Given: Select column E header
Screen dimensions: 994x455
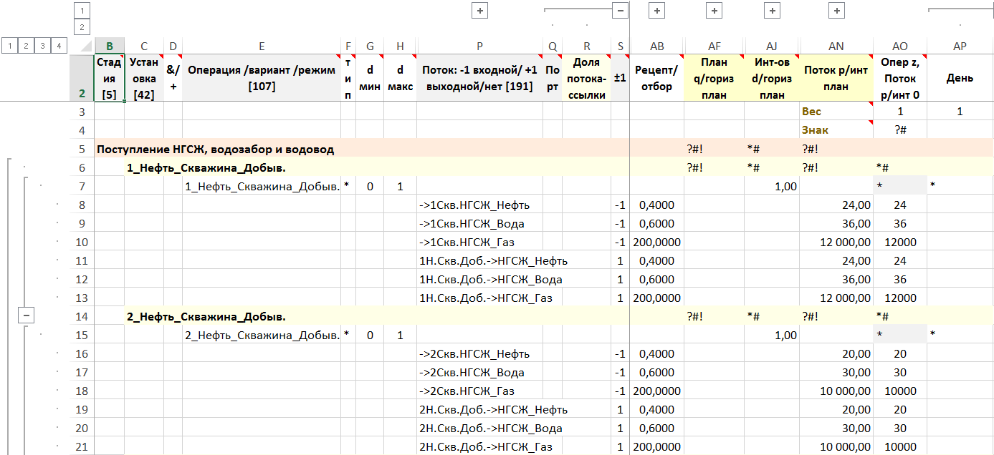Looking at the screenshot, I should (262, 46).
